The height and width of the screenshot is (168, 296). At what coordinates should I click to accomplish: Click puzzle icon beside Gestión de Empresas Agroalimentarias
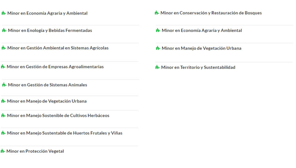click(3, 67)
